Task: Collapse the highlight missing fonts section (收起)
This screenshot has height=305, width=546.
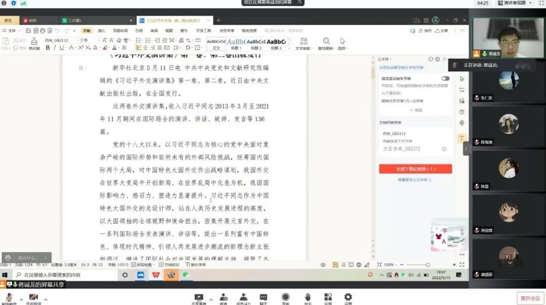Action: (416, 110)
